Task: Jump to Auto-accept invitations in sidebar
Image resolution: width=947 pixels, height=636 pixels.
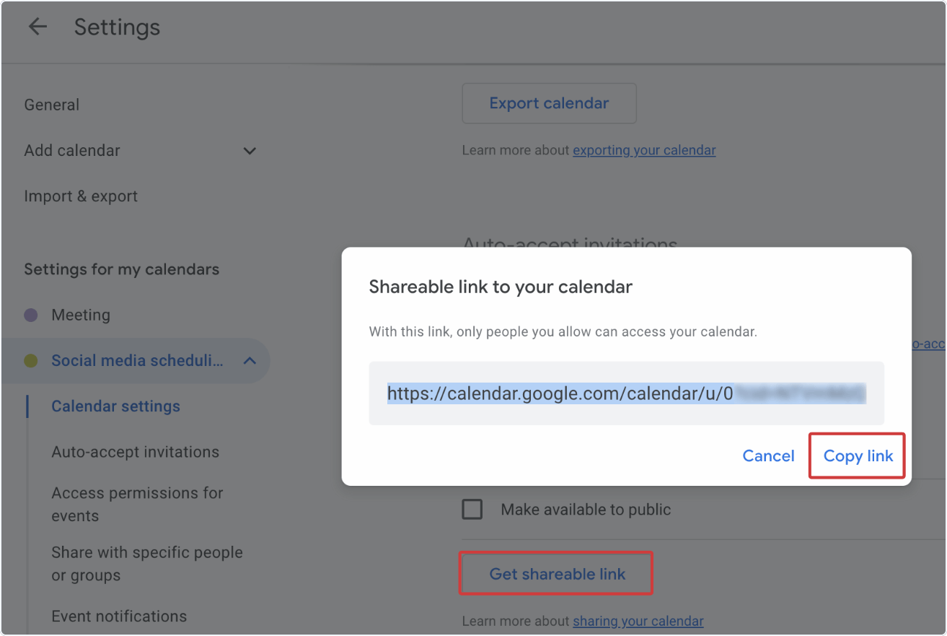Action: (135, 452)
